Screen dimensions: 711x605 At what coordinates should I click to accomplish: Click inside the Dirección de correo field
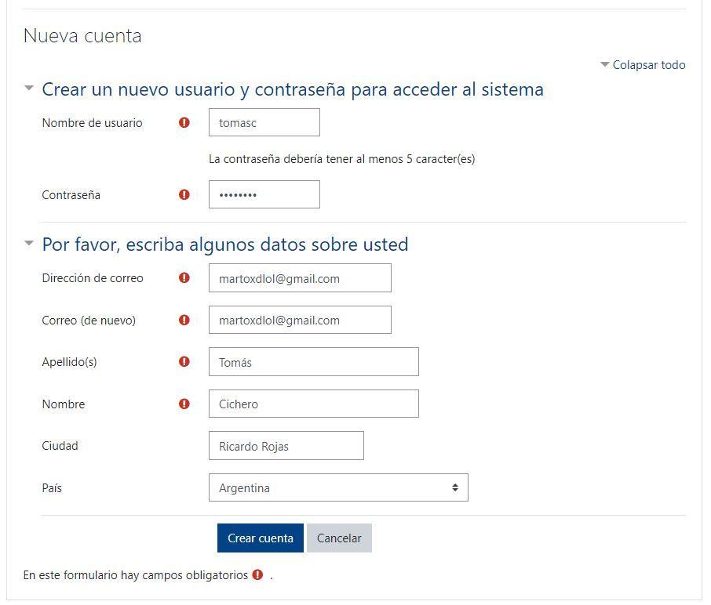pyautogui.click(x=300, y=277)
